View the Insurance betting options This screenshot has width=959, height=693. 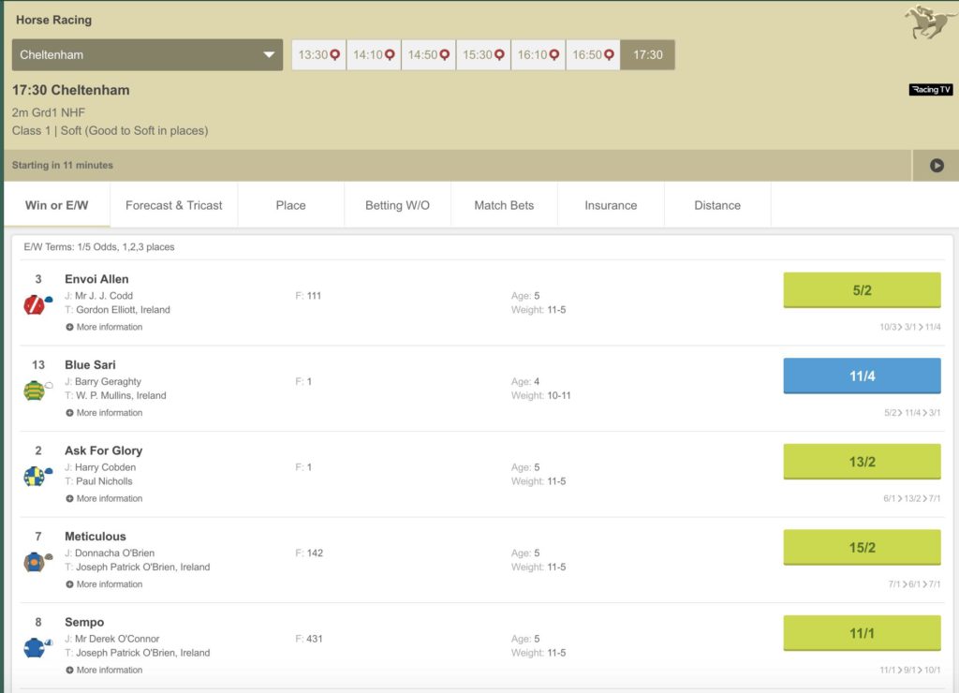click(610, 204)
